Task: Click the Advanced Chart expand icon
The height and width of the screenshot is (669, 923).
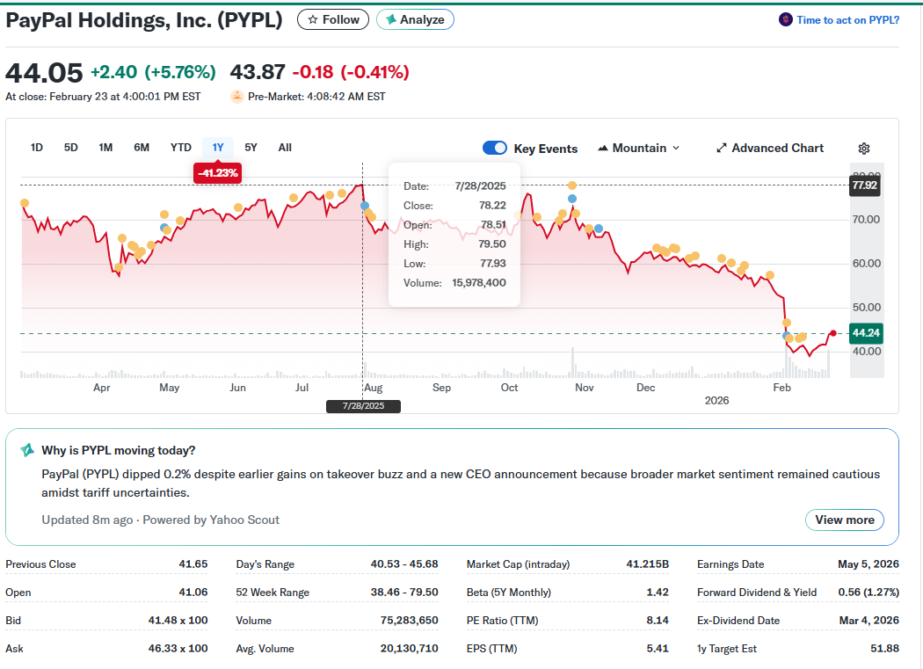Action: [722, 148]
